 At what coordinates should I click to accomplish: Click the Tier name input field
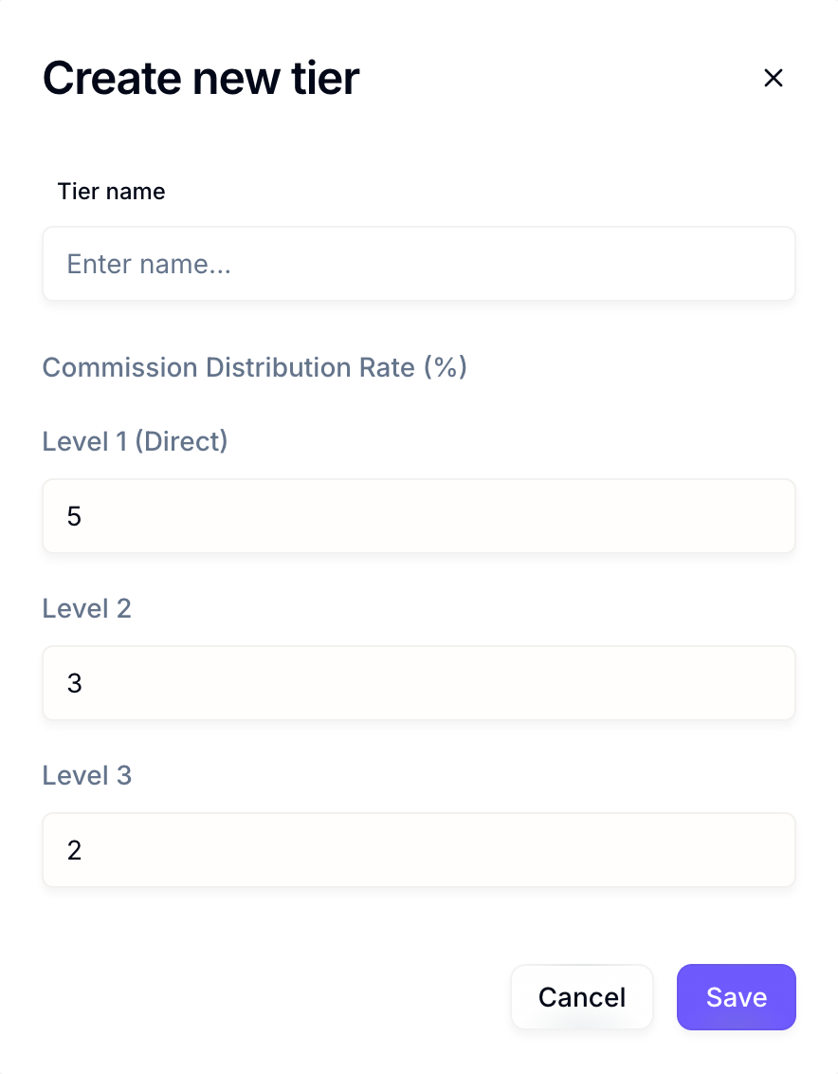point(419,264)
